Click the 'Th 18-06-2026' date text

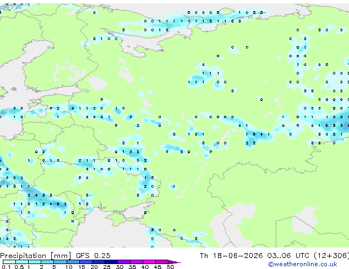point(231,256)
